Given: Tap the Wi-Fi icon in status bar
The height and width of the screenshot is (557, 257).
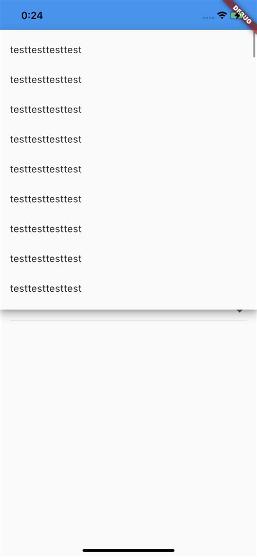Looking at the screenshot, I should (x=222, y=15).
